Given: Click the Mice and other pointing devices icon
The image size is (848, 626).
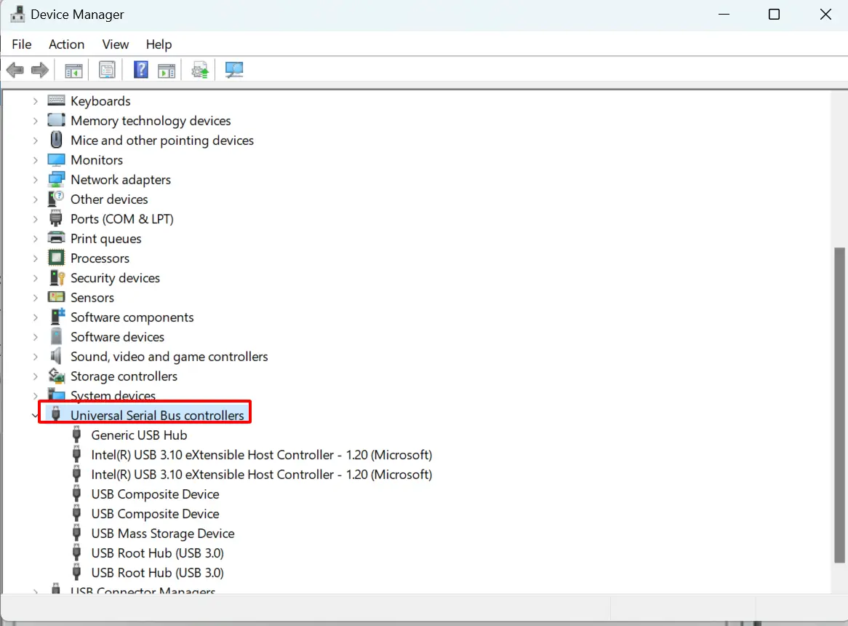Looking at the screenshot, I should coord(56,140).
